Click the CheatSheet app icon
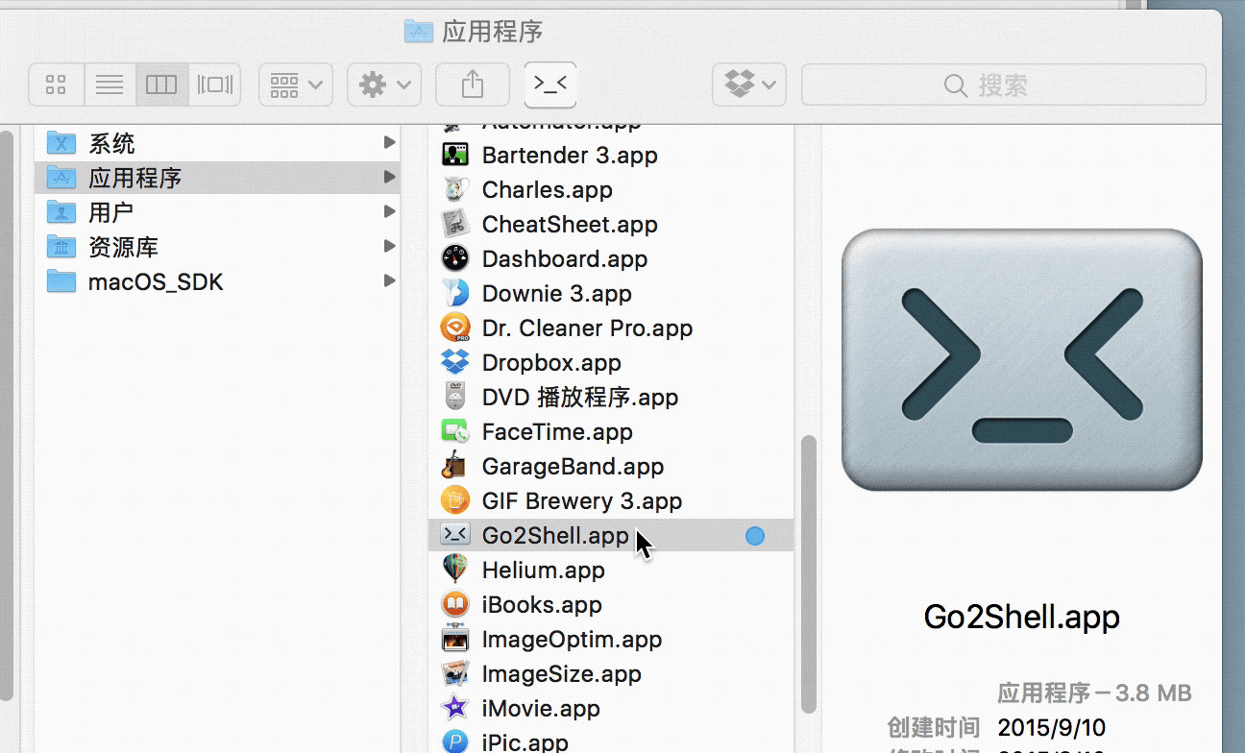The height and width of the screenshot is (753, 1245). pos(454,224)
